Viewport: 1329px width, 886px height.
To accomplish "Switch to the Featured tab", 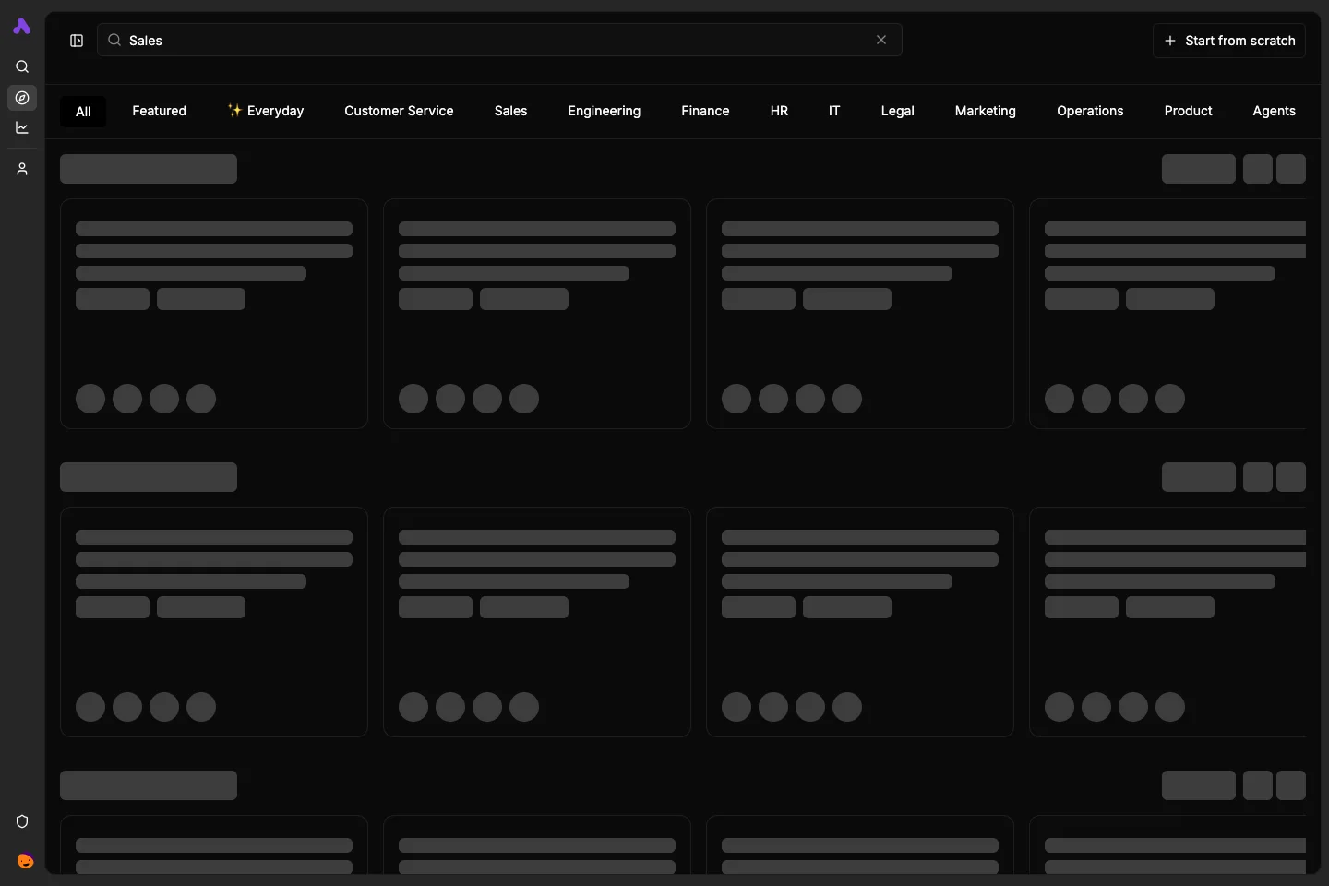I will [159, 111].
